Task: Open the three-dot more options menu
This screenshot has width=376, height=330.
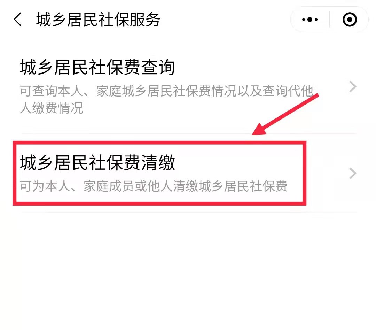Action: [310, 20]
